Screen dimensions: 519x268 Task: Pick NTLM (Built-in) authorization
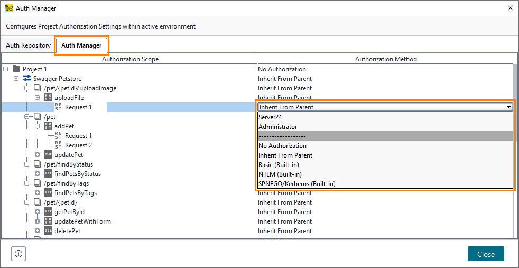(385, 174)
